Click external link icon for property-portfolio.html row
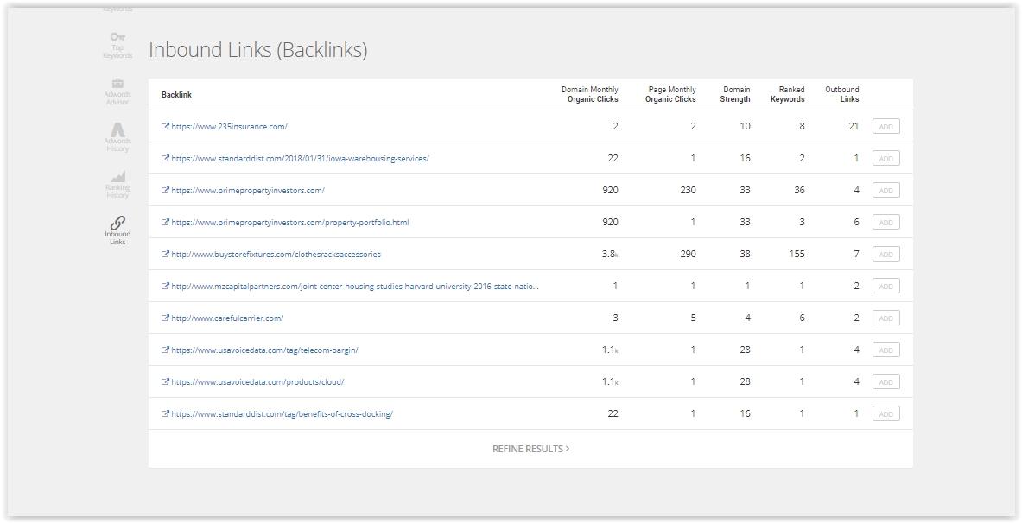The width and height of the screenshot is (1022, 523). [x=165, y=222]
